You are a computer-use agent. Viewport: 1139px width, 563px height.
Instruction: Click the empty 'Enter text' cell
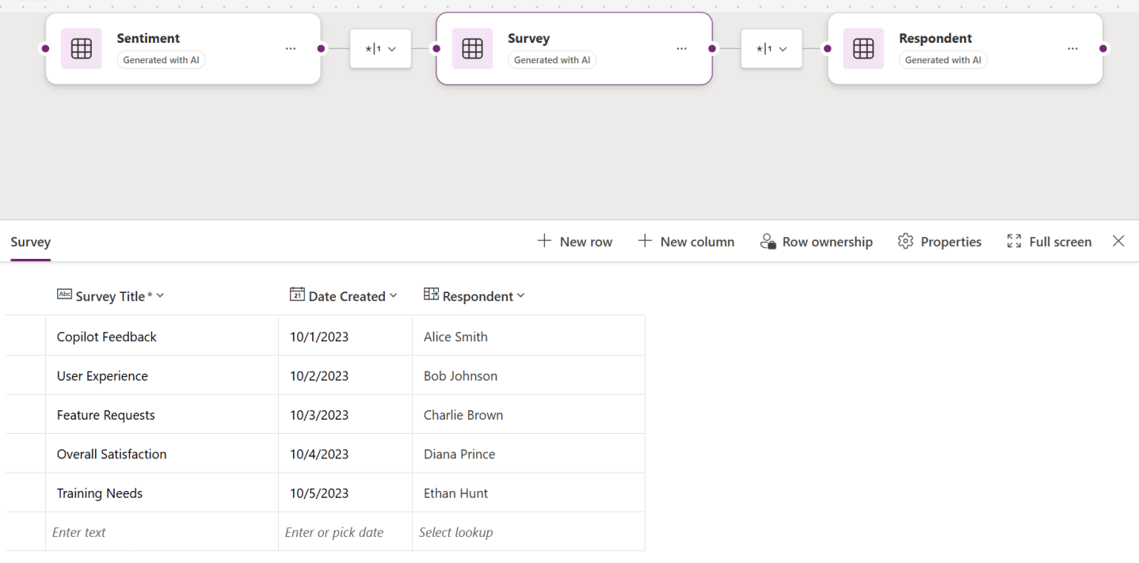[x=162, y=532]
